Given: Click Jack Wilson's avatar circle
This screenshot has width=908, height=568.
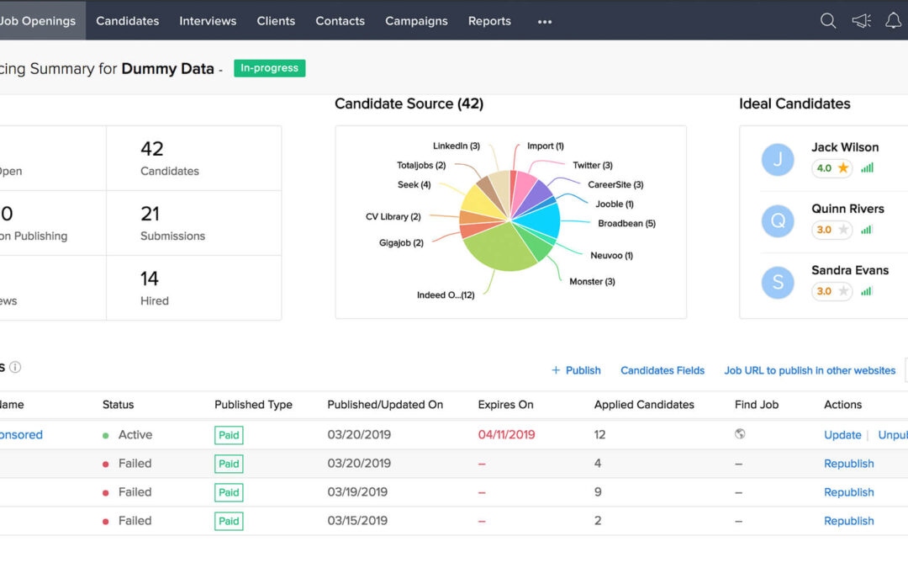Looking at the screenshot, I should pyautogui.click(x=777, y=160).
